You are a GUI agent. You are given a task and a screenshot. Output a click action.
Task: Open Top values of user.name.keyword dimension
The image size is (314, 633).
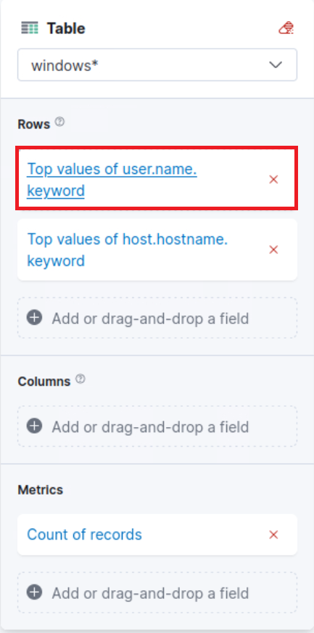pos(112,180)
